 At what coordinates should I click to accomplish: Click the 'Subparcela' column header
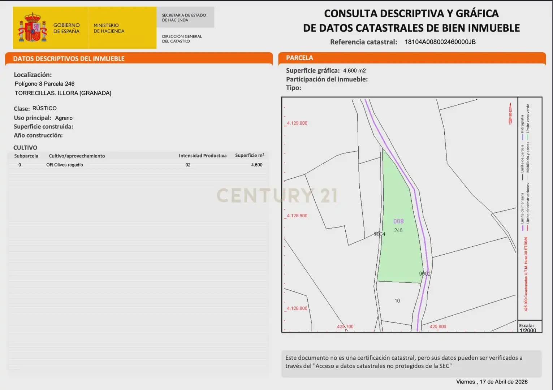click(x=26, y=156)
